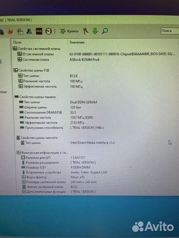Select the 2133 МГц value

coord(77,123)
